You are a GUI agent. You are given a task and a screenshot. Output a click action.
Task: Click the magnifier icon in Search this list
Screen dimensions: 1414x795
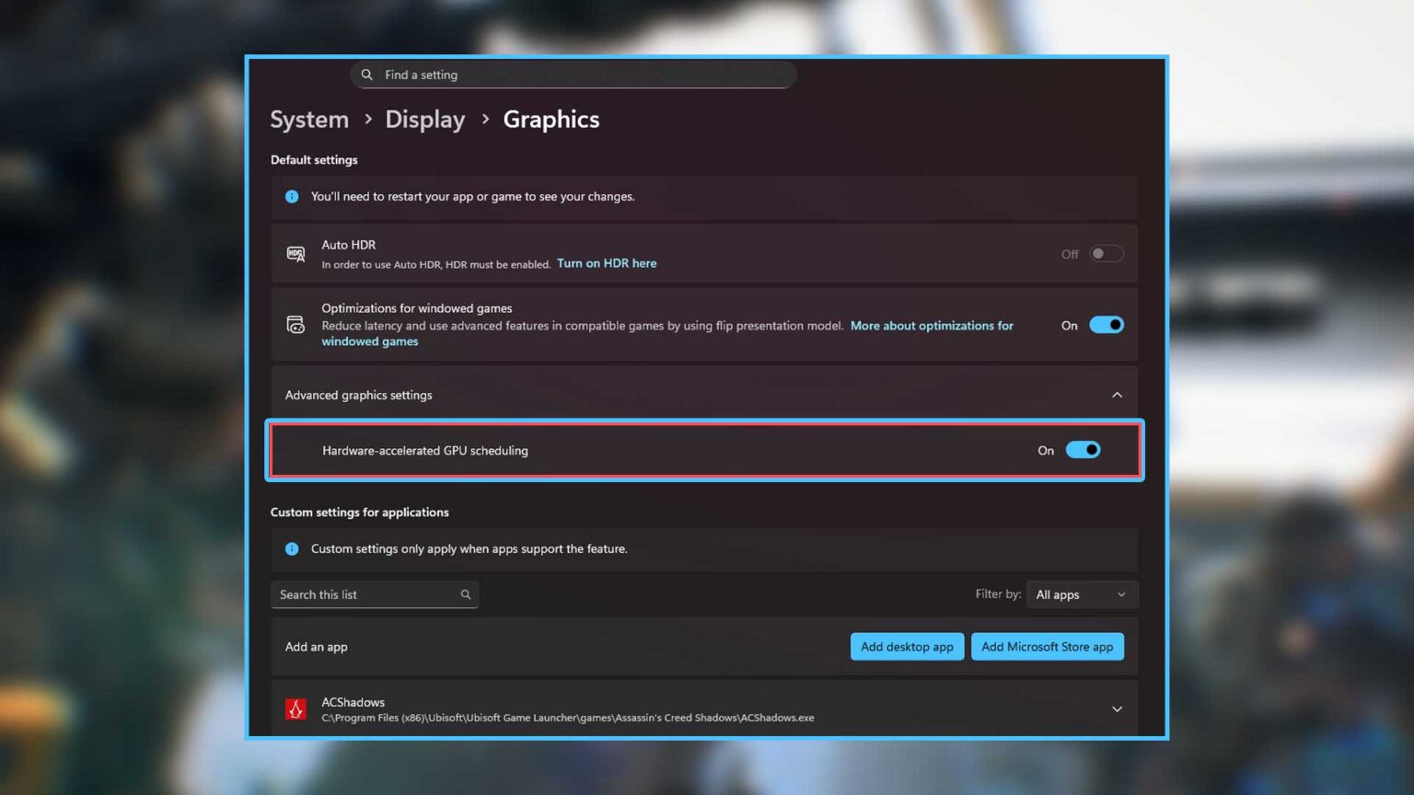(467, 594)
